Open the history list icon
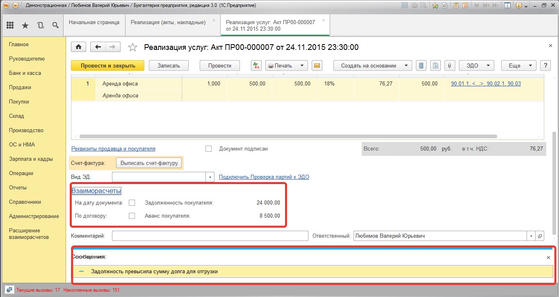This screenshot has width=559, height=297. (40, 25)
